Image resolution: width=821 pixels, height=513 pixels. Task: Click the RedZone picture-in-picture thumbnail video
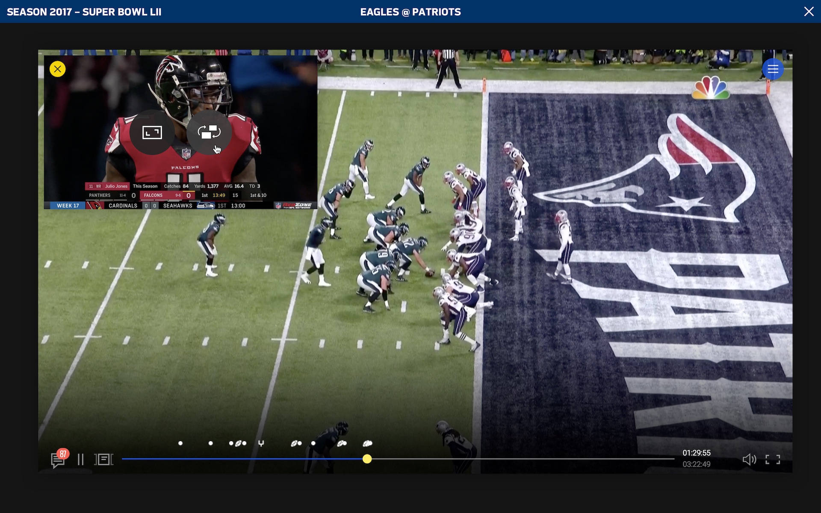(x=180, y=132)
